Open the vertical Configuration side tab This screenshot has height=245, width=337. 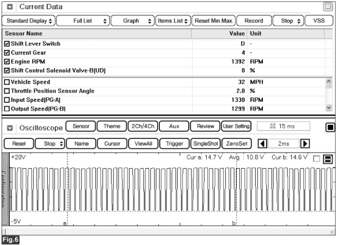coord(5,189)
